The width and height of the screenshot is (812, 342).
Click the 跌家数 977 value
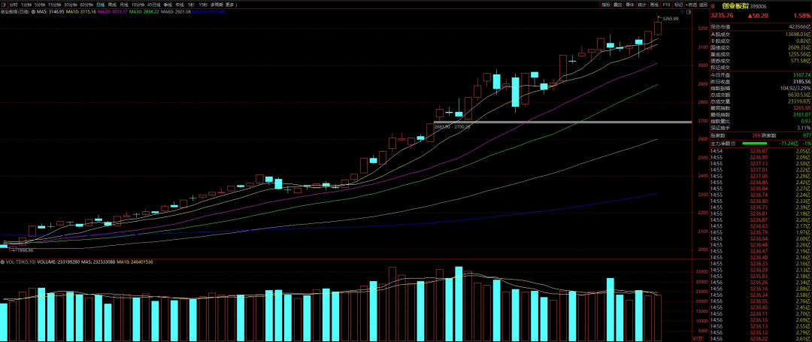805,135
